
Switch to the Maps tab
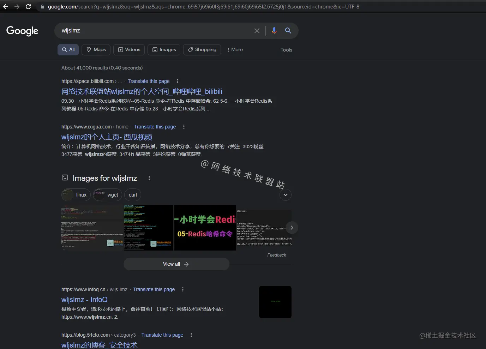pos(96,50)
